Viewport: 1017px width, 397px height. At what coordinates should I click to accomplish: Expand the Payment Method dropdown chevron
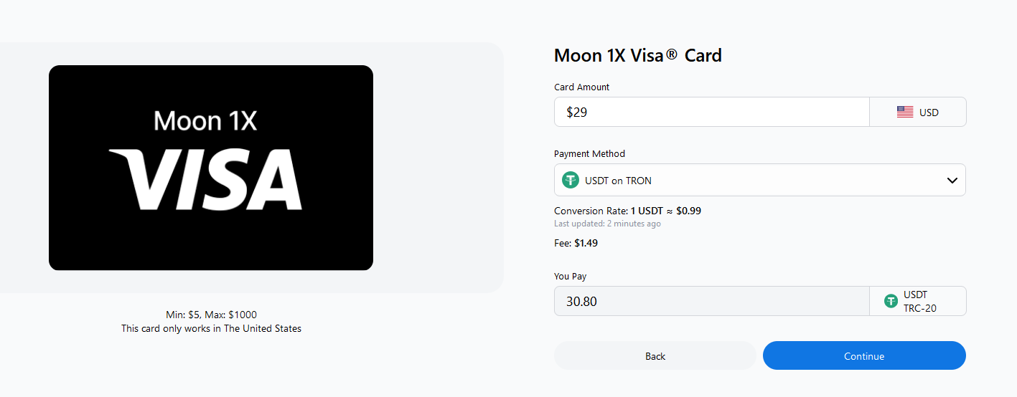tap(952, 180)
